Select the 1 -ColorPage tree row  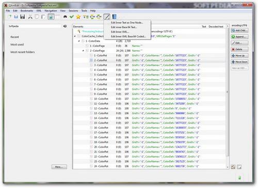pos(150,46)
